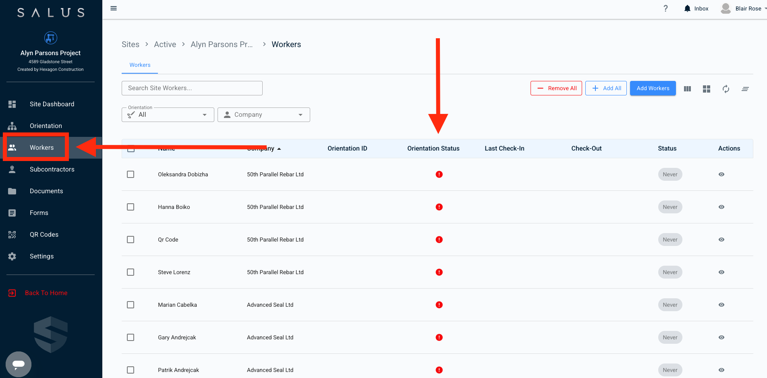
Task: Go to Subcontractors in the sidebar
Action: point(52,169)
